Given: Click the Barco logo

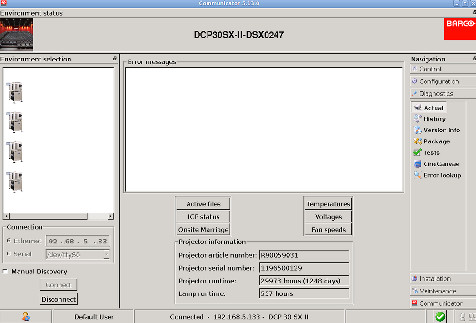Looking at the screenshot, I should [460, 29].
